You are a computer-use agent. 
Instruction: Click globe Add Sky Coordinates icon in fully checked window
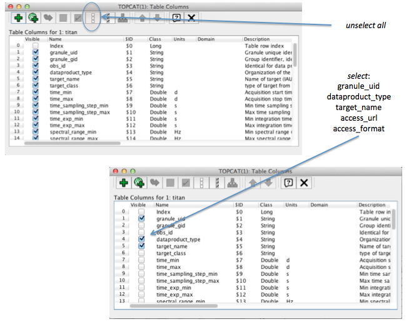(34, 18)
